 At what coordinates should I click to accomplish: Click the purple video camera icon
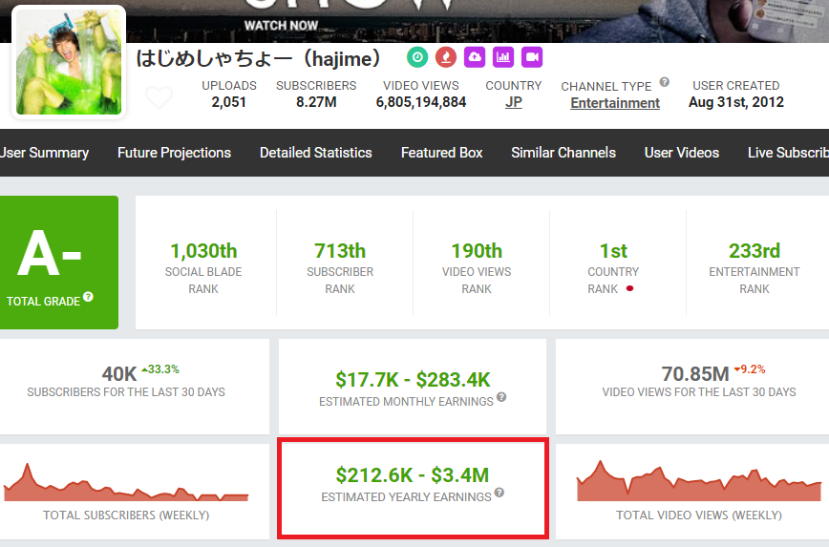tap(532, 57)
